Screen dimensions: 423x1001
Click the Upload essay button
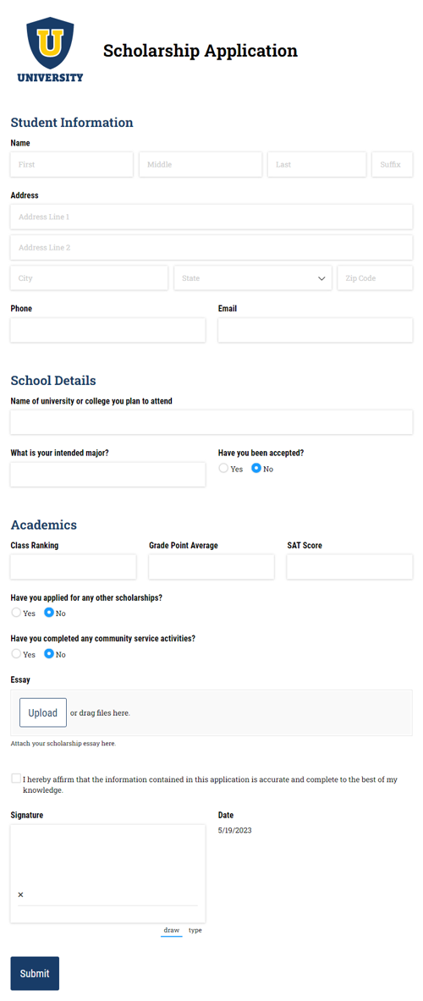click(x=43, y=712)
